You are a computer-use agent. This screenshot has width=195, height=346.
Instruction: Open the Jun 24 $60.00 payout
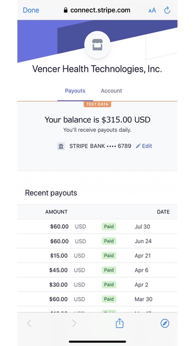tap(97, 241)
